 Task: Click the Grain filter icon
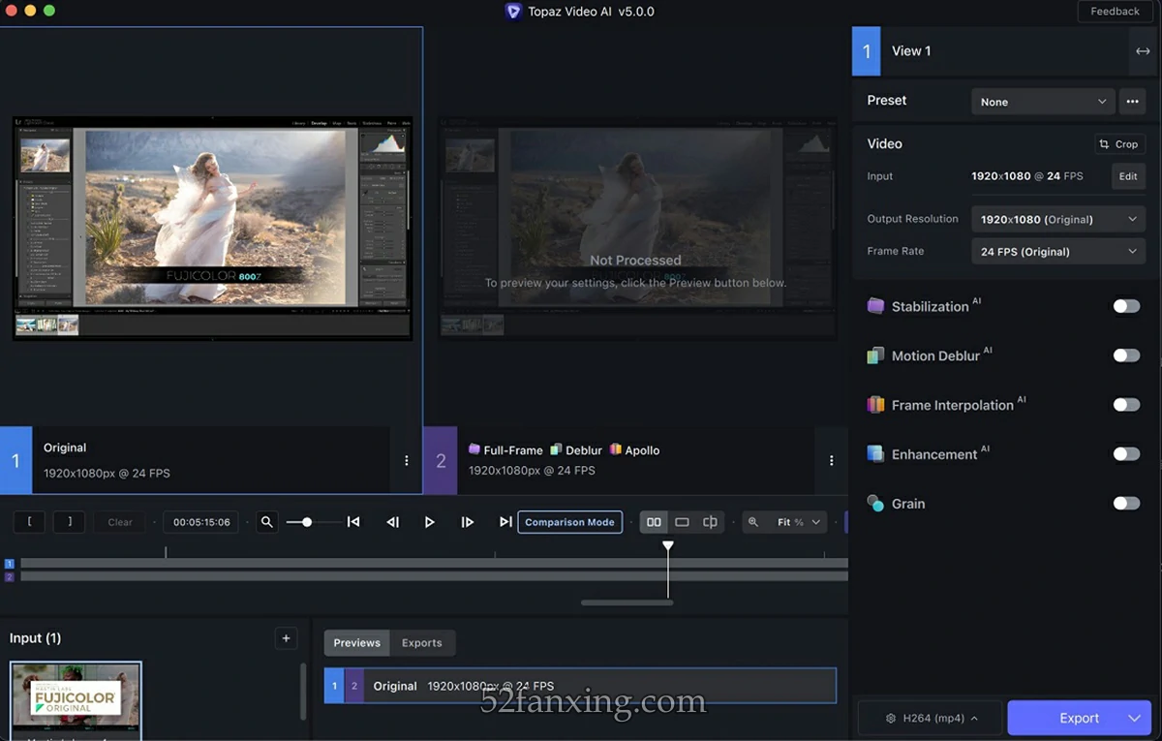click(x=875, y=504)
